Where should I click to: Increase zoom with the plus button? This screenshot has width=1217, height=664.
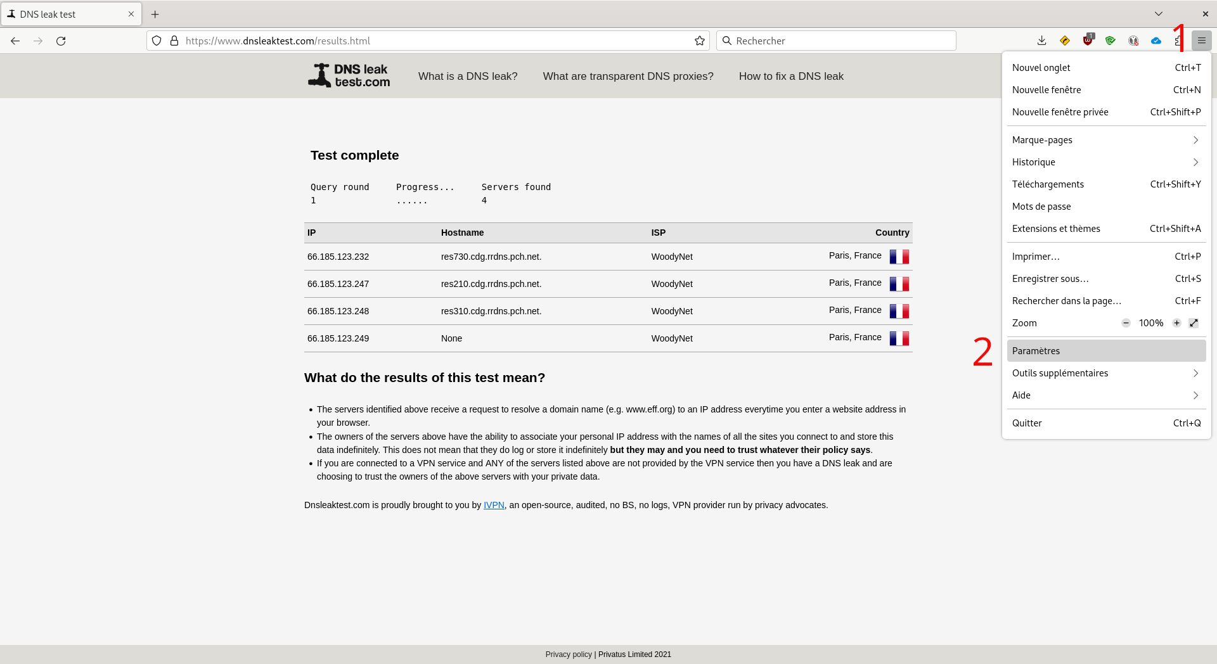coord(1176,323)
